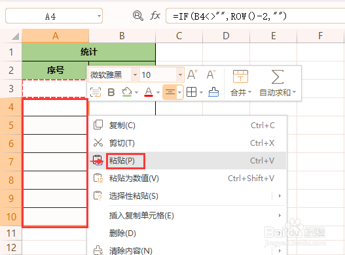This screenshot has width=345, height=255.
Task: Click cell A3 with dashed copy border
Action: (54, 88)
